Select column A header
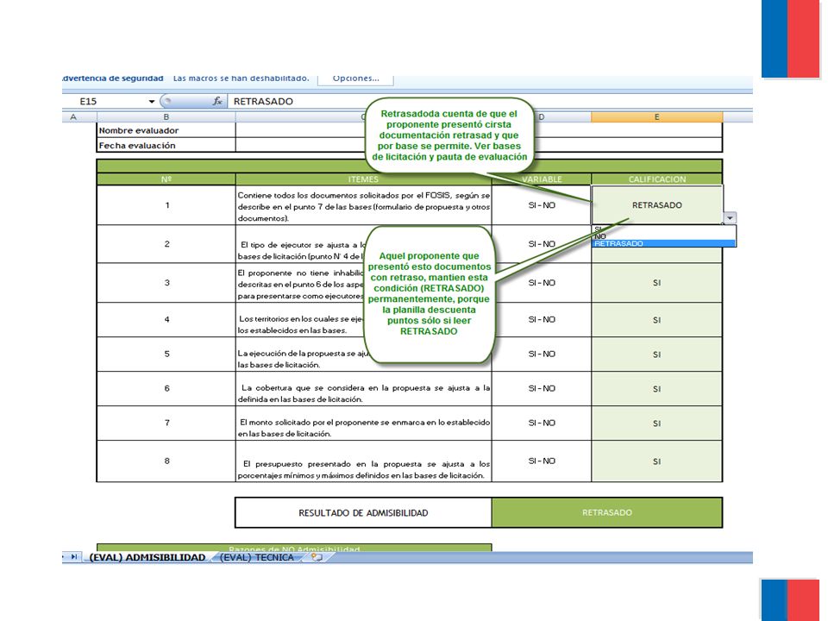 point(72,116)
